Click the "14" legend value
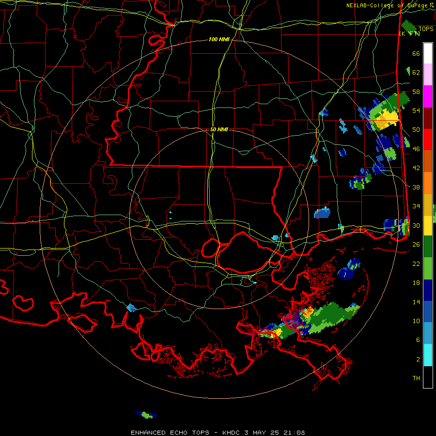The width and height of the screenshot is (436, 436). pos(416,302)
